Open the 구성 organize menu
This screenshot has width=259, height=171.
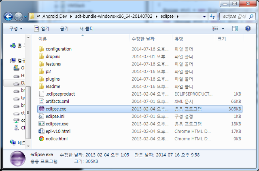point(16,29)
